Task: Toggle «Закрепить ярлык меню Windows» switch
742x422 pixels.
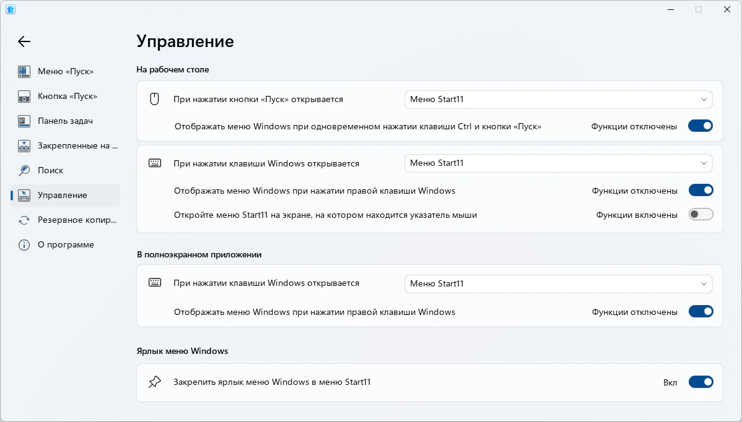Action: pos(701,382)
